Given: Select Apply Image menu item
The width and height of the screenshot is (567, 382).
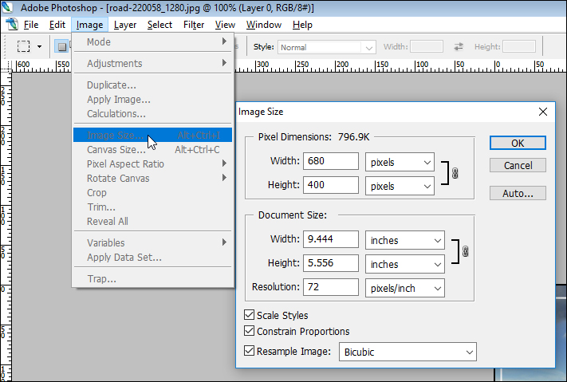Looking at the screenshot, I should 152,100.
